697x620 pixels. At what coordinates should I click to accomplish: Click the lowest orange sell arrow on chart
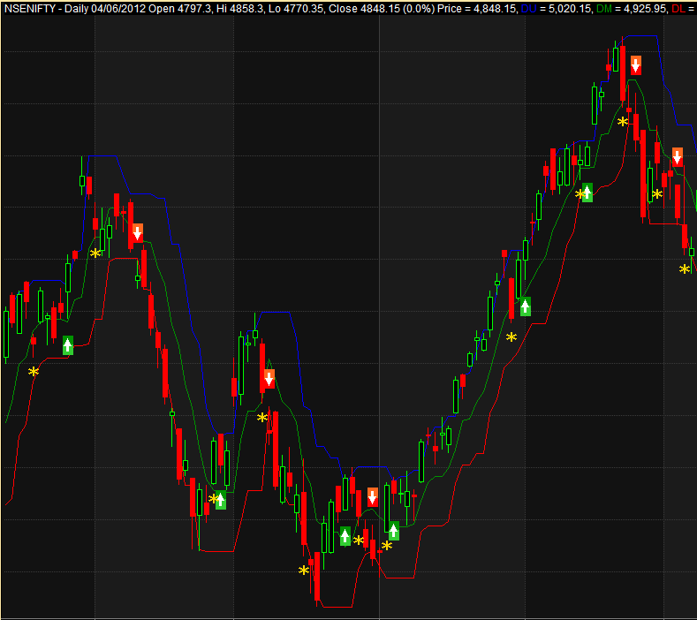point(373,496)
